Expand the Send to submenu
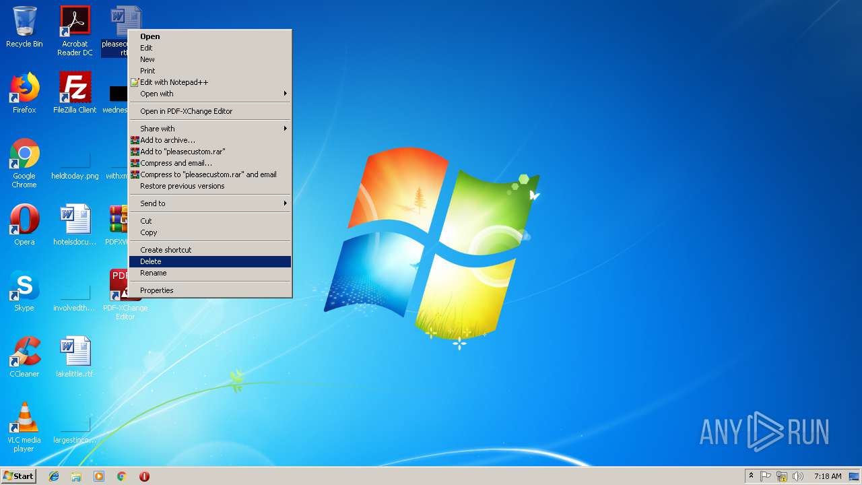This screenshot has width=862, height=485. pos(210,203)
